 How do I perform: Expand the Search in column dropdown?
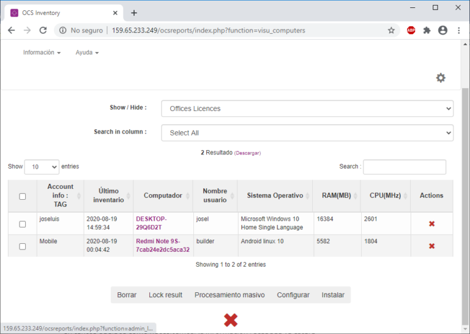coord(307,133)
